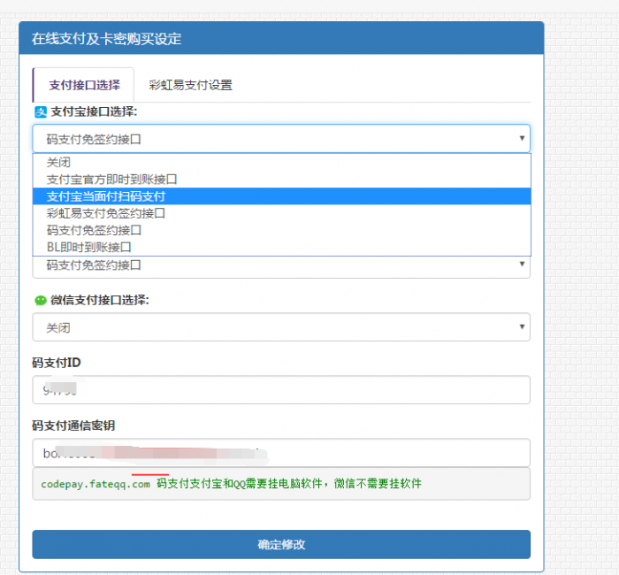Screen dimensions: 619x575
Task: Select 彩虹易支付免签约接口 from the list
Action: 106,213
